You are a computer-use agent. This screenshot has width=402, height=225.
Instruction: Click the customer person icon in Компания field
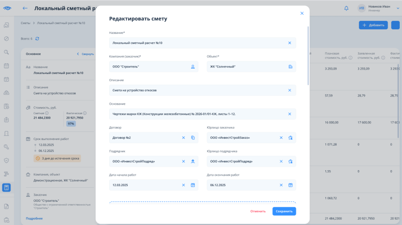(x=193, y=67)
